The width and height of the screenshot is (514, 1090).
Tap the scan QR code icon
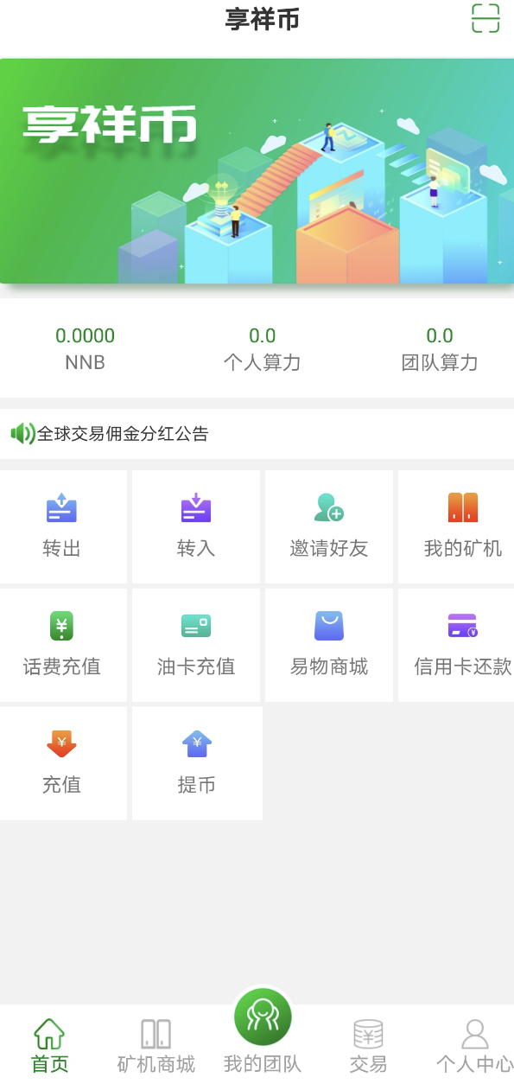[x=485, y=18]
